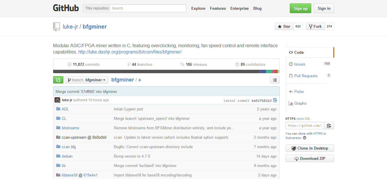
Task: Fork the bfgminer repository
Action: (x=315, y=26)
